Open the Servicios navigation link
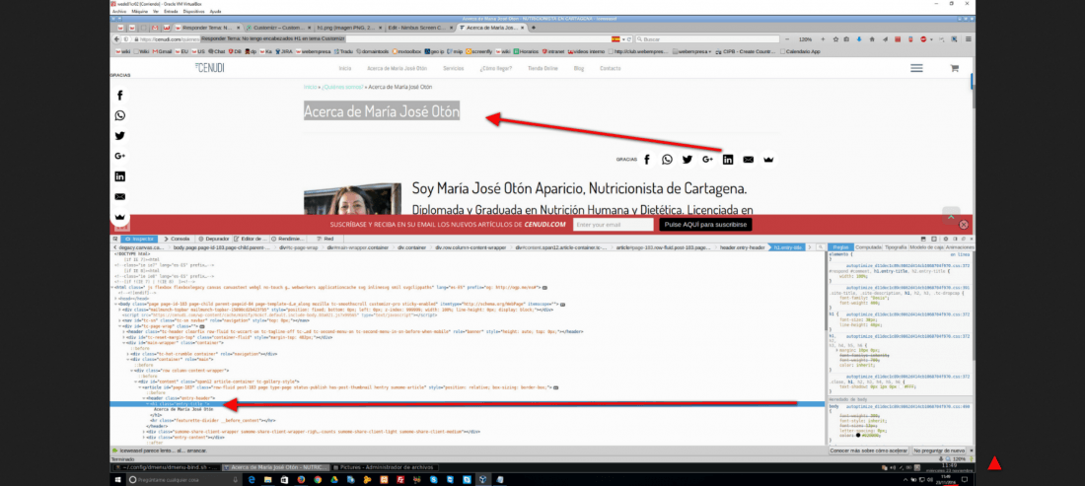 454,68
